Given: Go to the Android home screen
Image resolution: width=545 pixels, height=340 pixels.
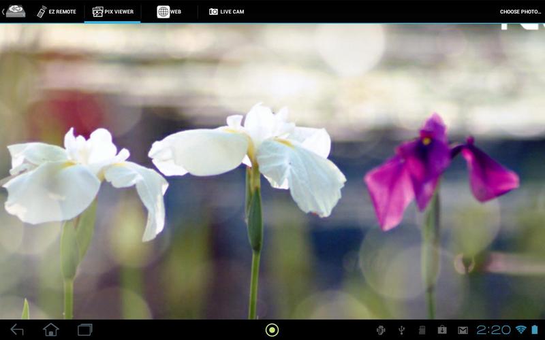Looking at the screenshot, I should tap(51, 330).
